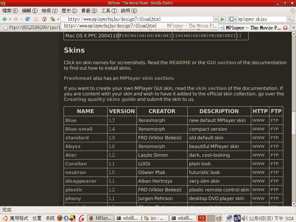Open forward history dropdown arrow
Image resolution: width=296 pixels, height=222 pixels.
22,19
